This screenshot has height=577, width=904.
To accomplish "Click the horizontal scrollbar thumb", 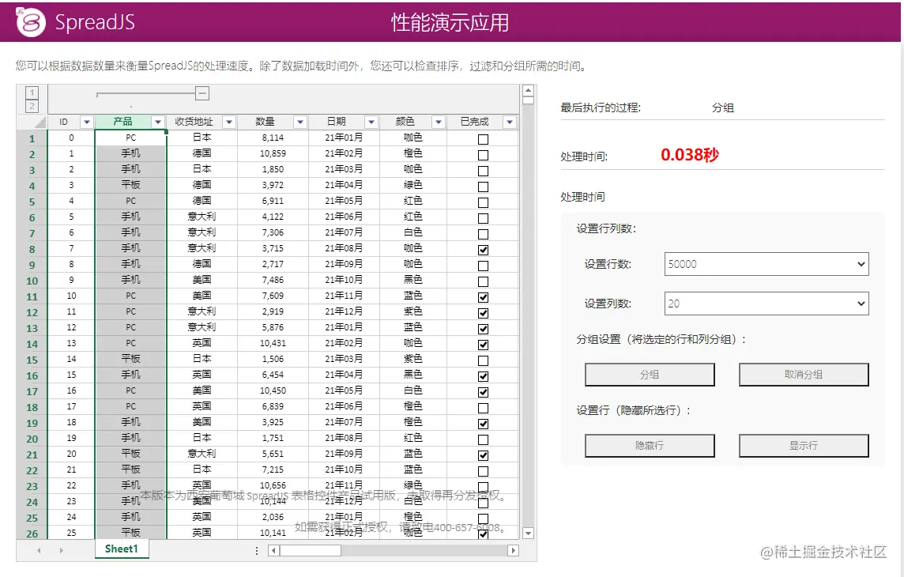I will 311,550.
